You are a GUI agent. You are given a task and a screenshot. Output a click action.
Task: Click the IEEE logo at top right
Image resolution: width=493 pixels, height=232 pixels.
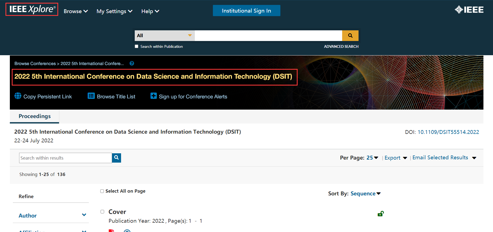[x=469, y=10]
